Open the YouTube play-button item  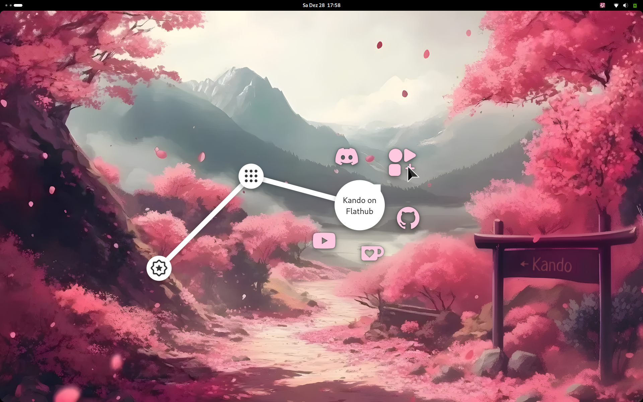324,240
